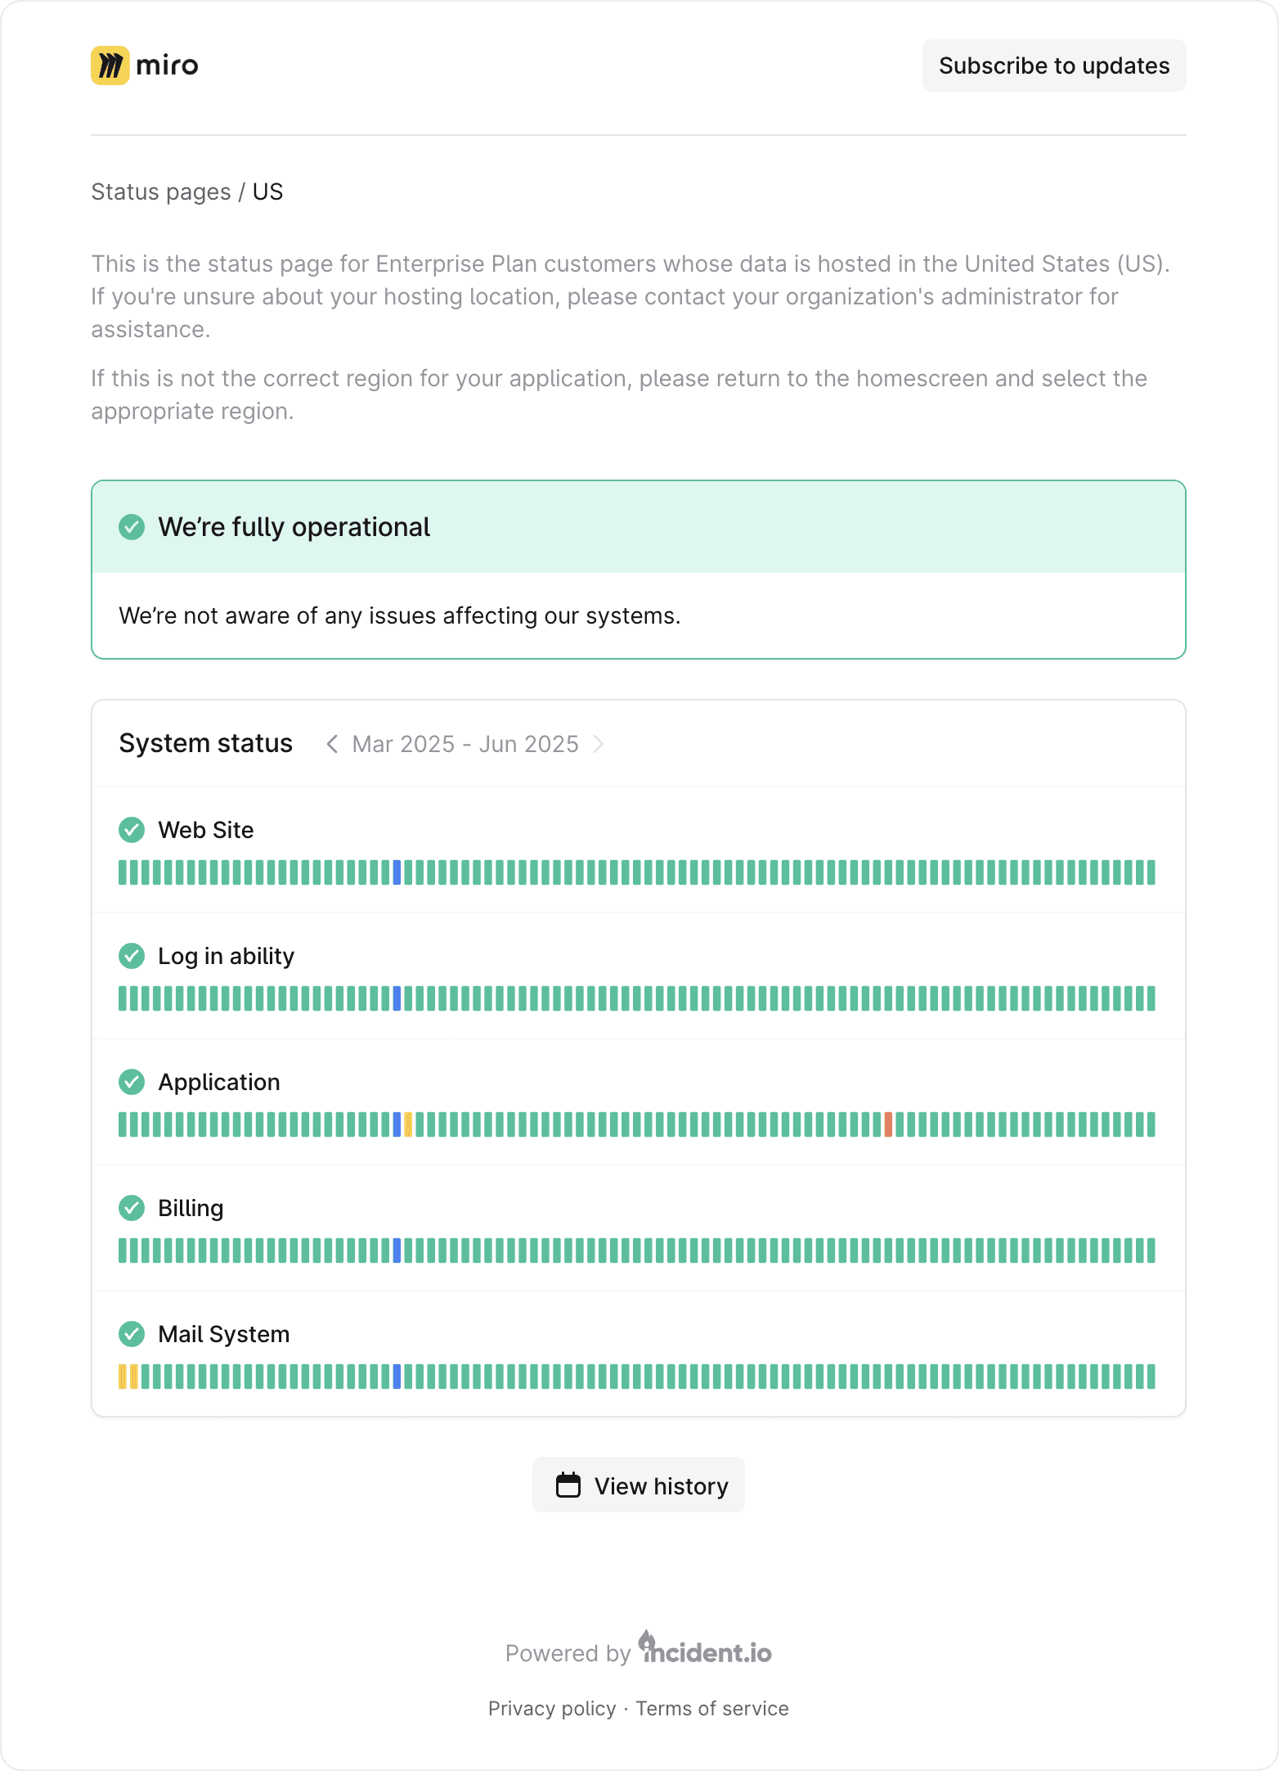Select the US breadcrumb item
This screenshot has width=1279, height=1771.
coord(267,192)
